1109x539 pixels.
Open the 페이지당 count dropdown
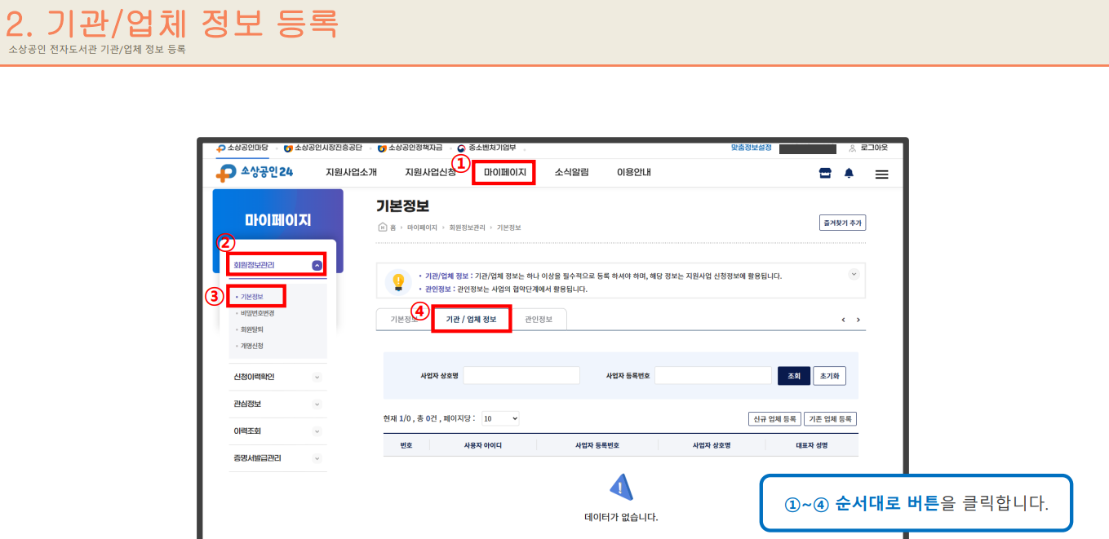coord(500,418)
